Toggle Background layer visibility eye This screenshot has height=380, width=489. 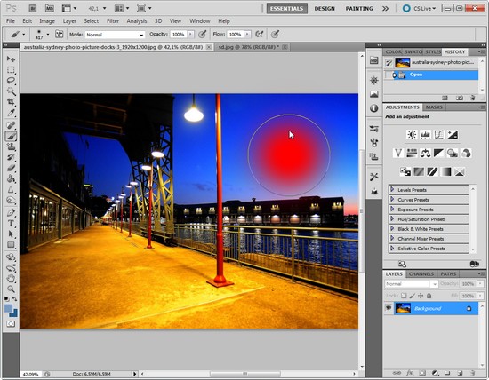(x=389, y=308)
